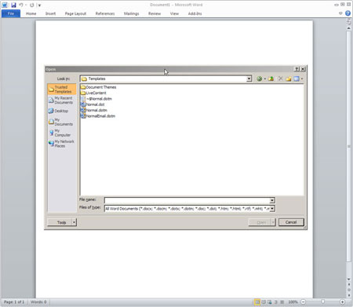Click the Save icon in Quick Access toolbar

(x=13, y=5)
